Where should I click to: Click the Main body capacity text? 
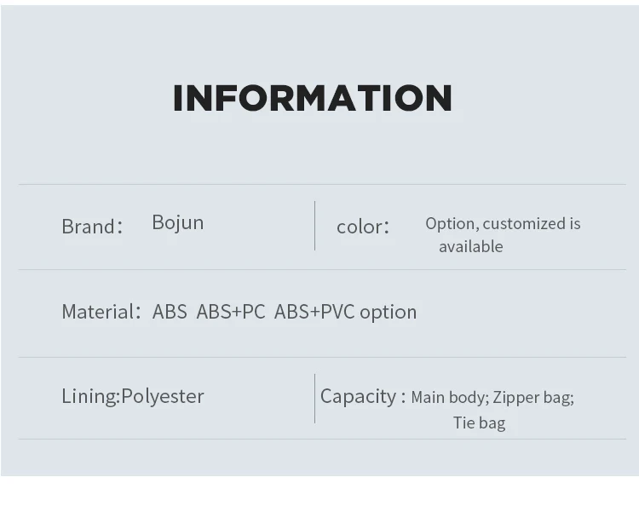coord(449,397)
